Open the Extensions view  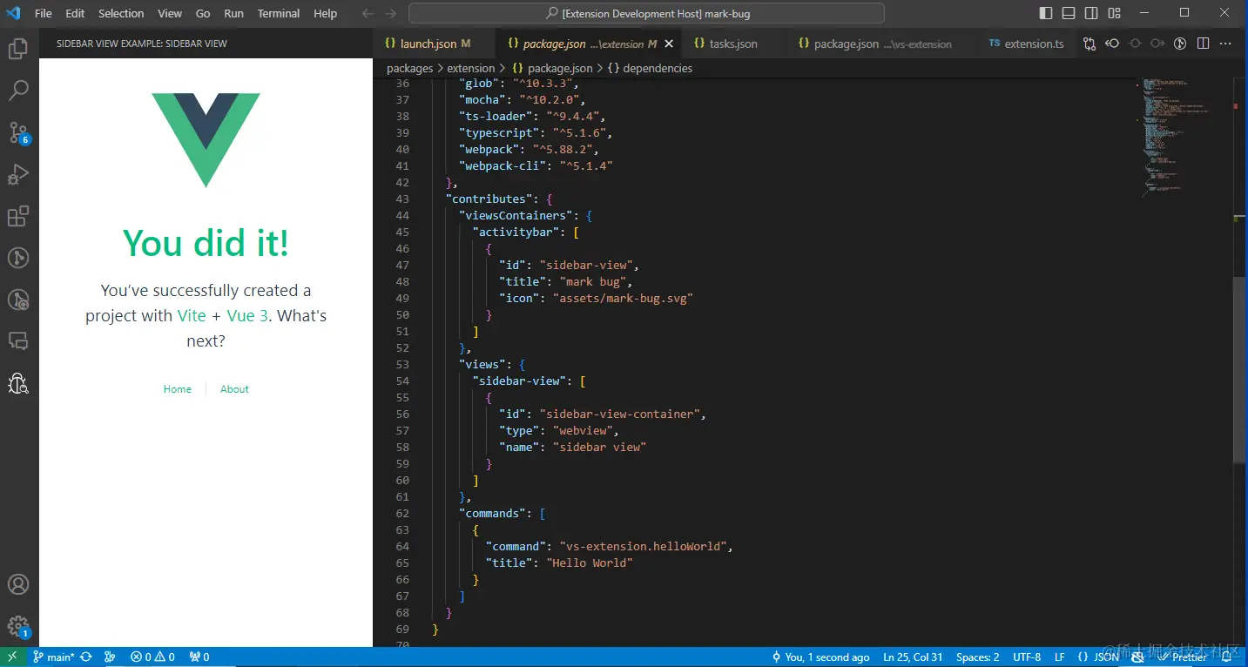18,216
